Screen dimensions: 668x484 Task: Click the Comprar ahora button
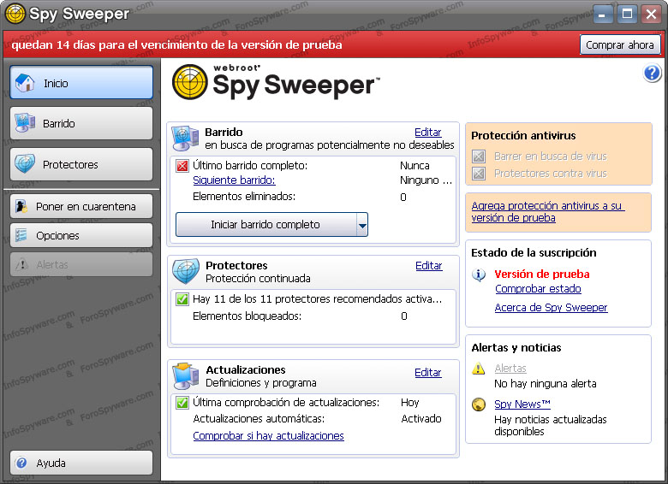pos(620,44)
